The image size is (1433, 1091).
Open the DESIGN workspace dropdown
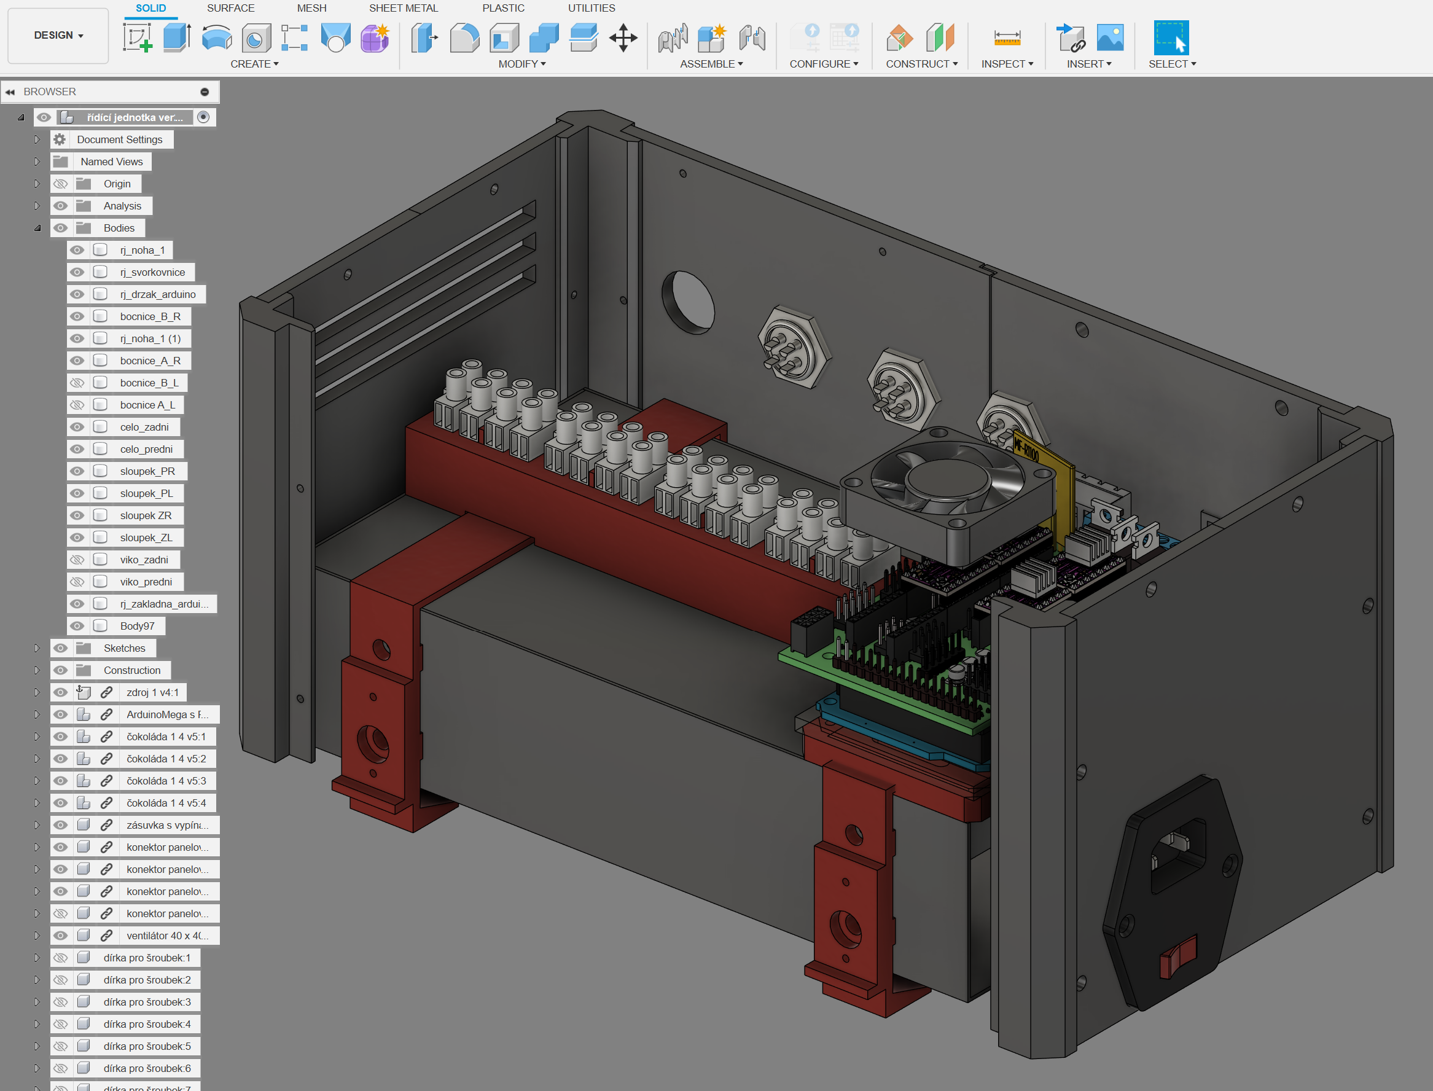[x=58, y=35]
